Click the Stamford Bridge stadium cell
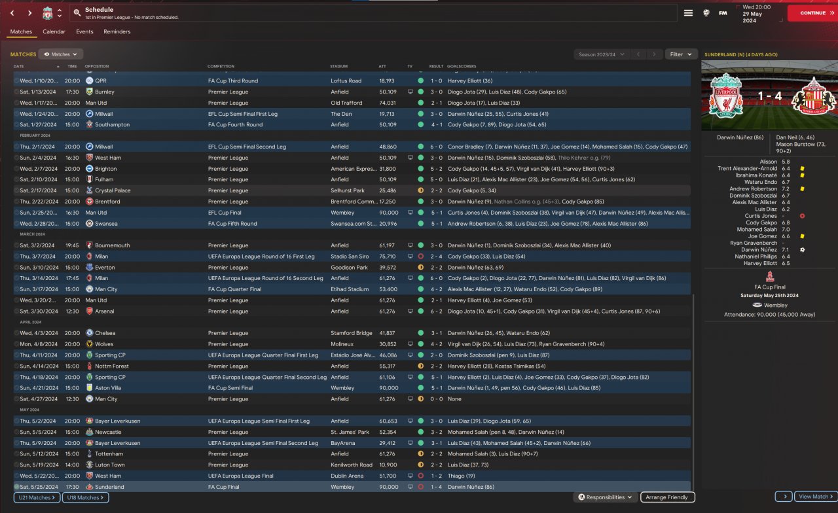 (x=352, y=333)
